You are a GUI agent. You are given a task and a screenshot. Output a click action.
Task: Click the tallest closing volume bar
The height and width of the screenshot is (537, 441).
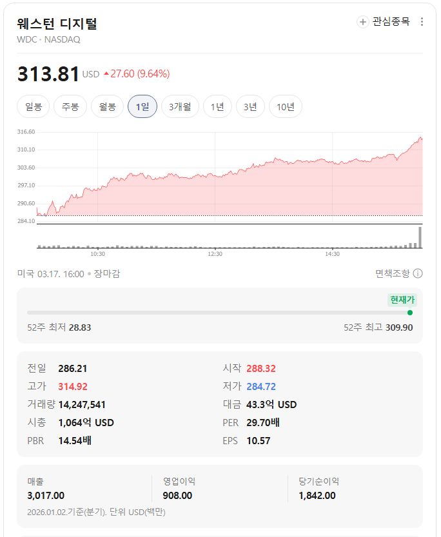coord(420,237)
